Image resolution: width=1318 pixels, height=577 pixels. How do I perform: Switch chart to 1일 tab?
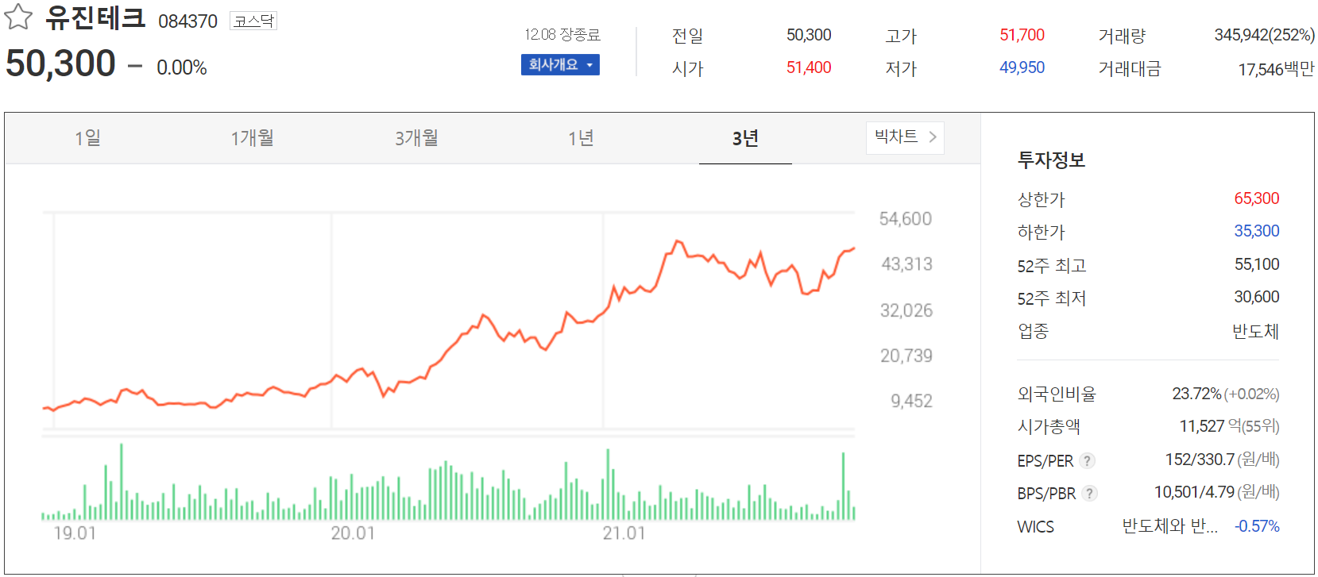(x=87, y=138)
